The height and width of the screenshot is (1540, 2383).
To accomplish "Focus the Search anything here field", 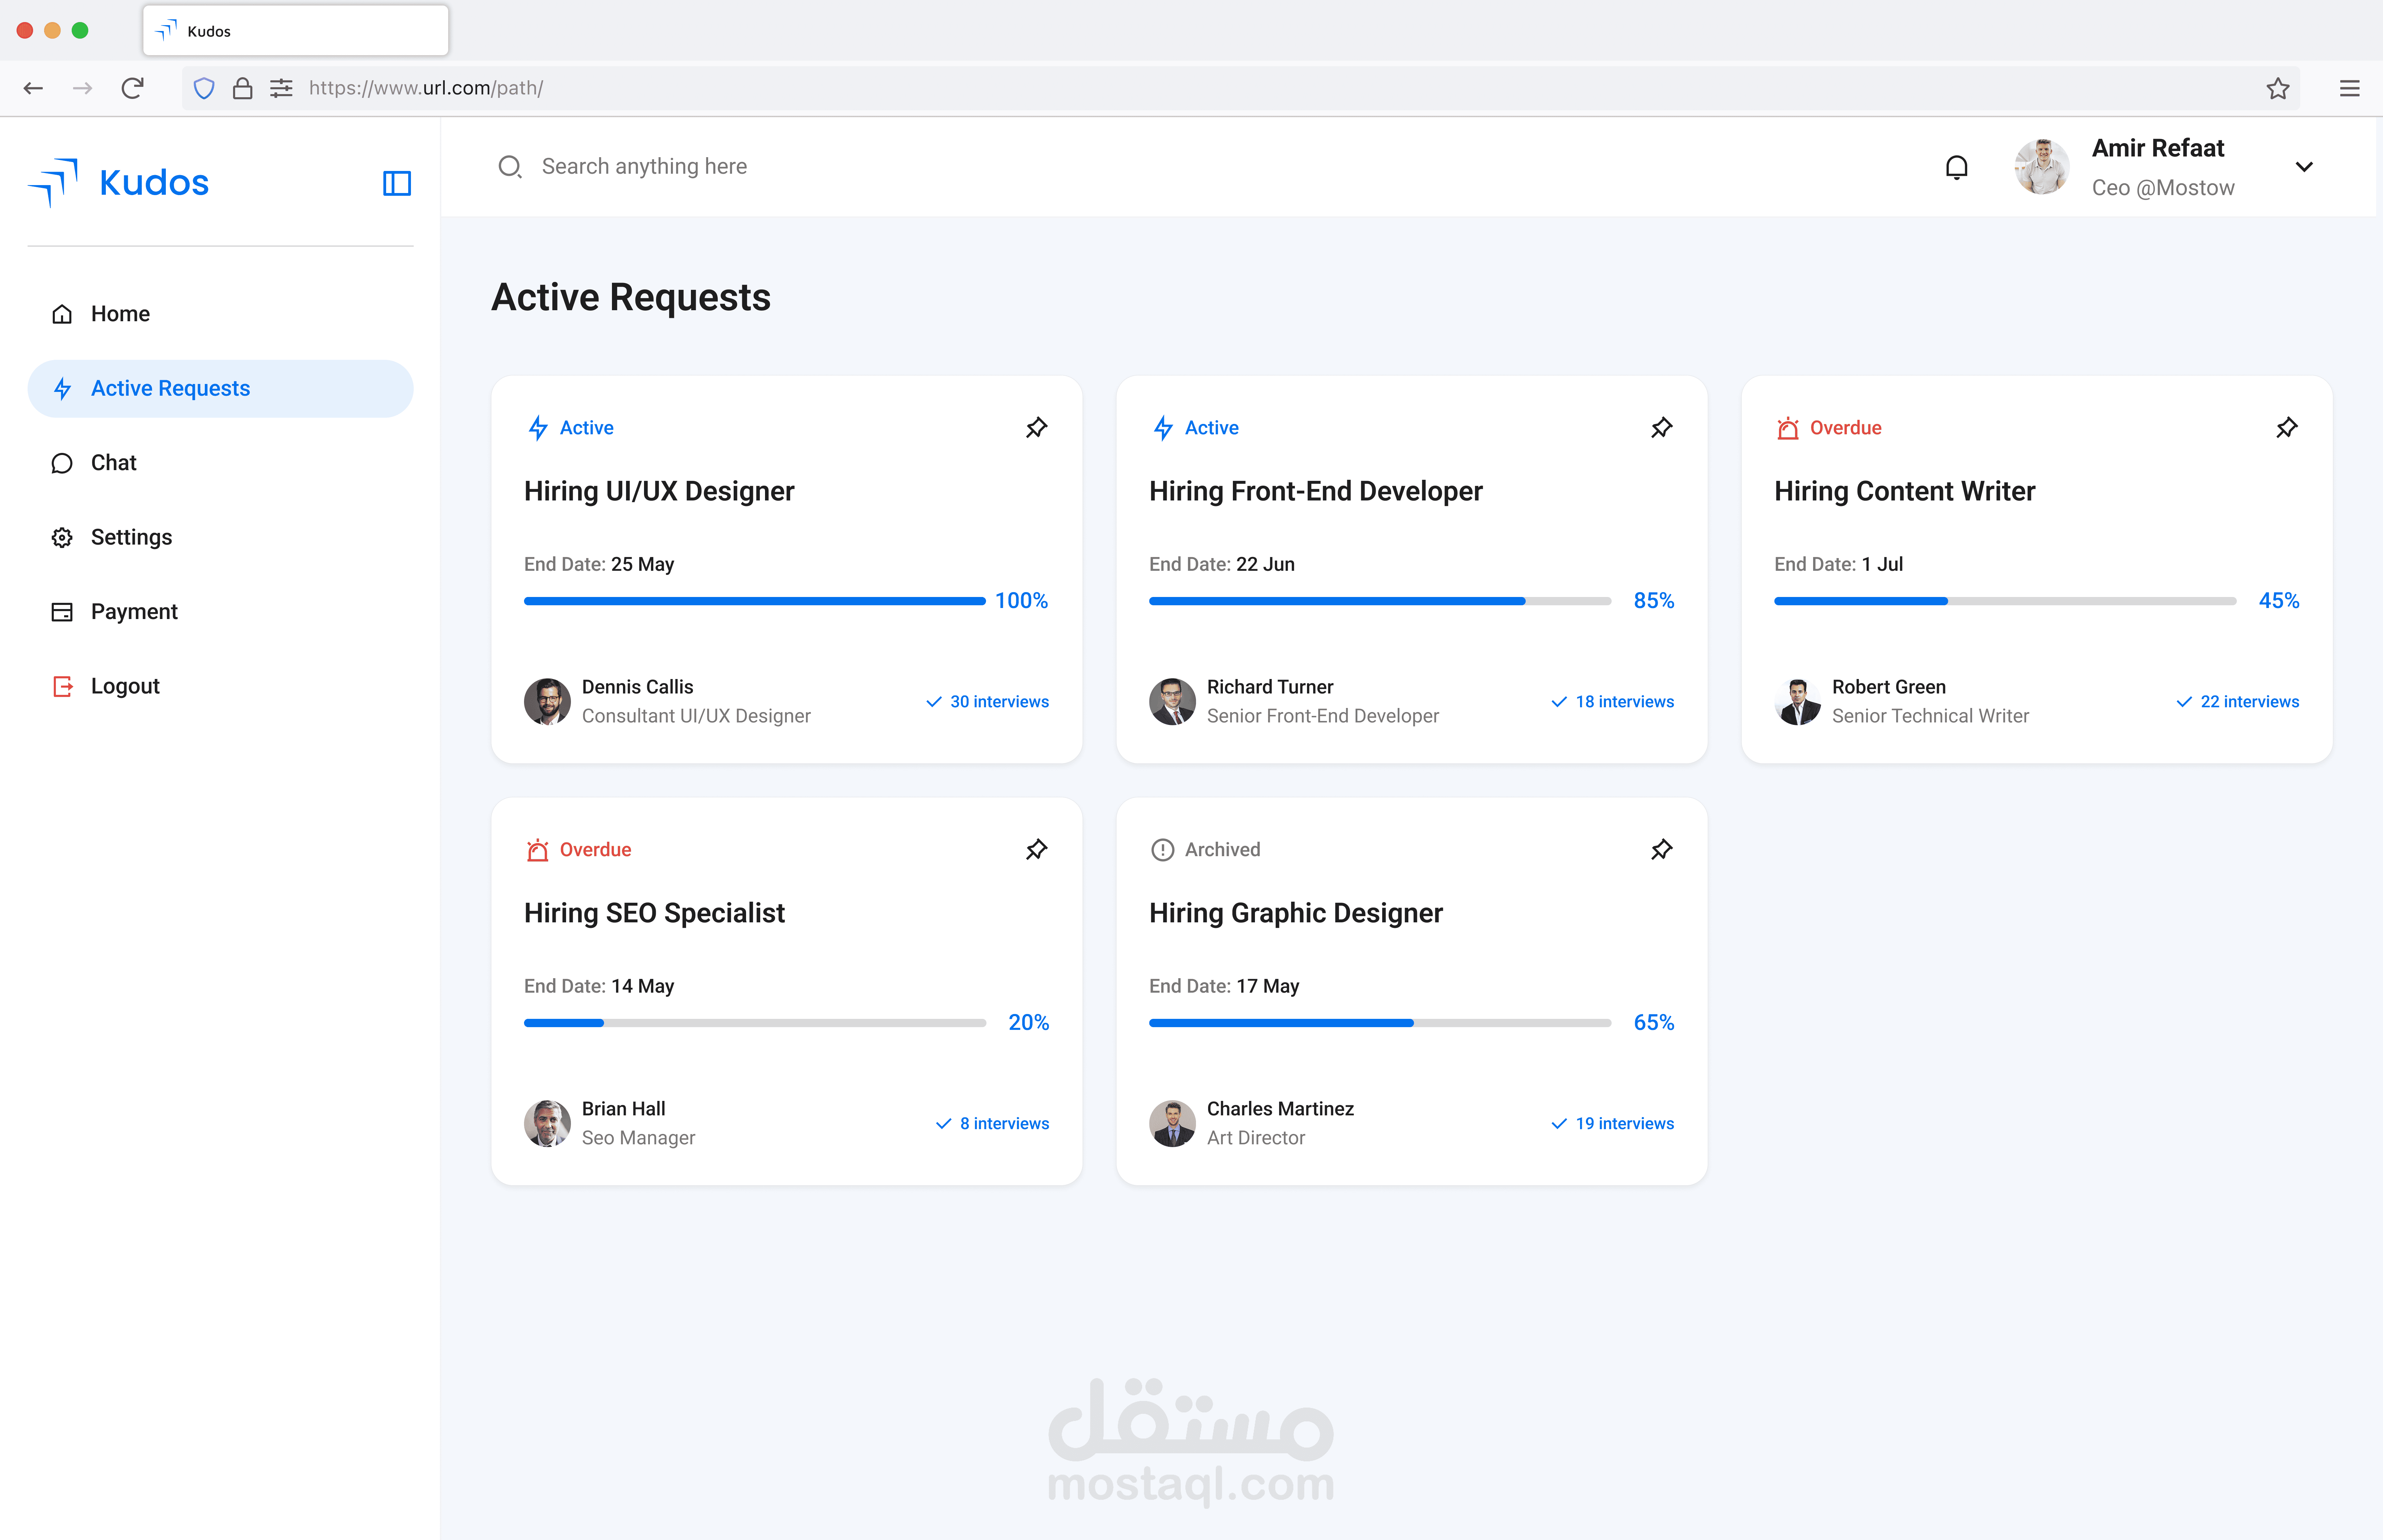I will [644, 167].
